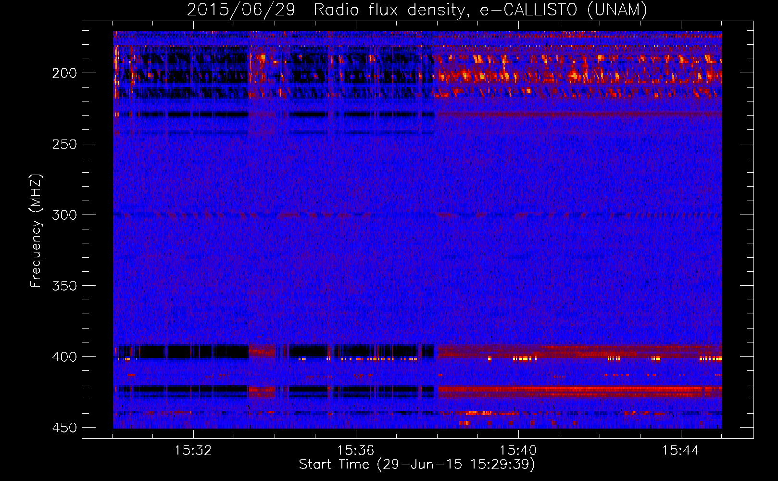This screenshot has height=481, width=778.
Task: Select the 450 frequency tick label
Action: [x=64, y=428]
